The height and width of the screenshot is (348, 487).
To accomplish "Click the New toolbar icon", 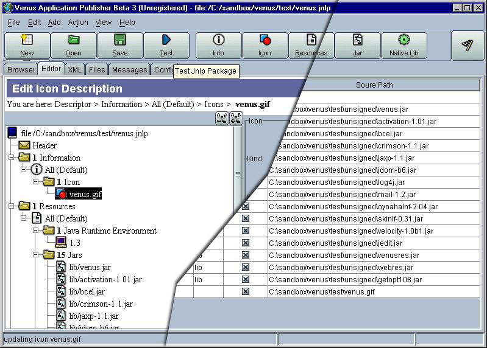I will pyautogui.click(x=27, y=45).
